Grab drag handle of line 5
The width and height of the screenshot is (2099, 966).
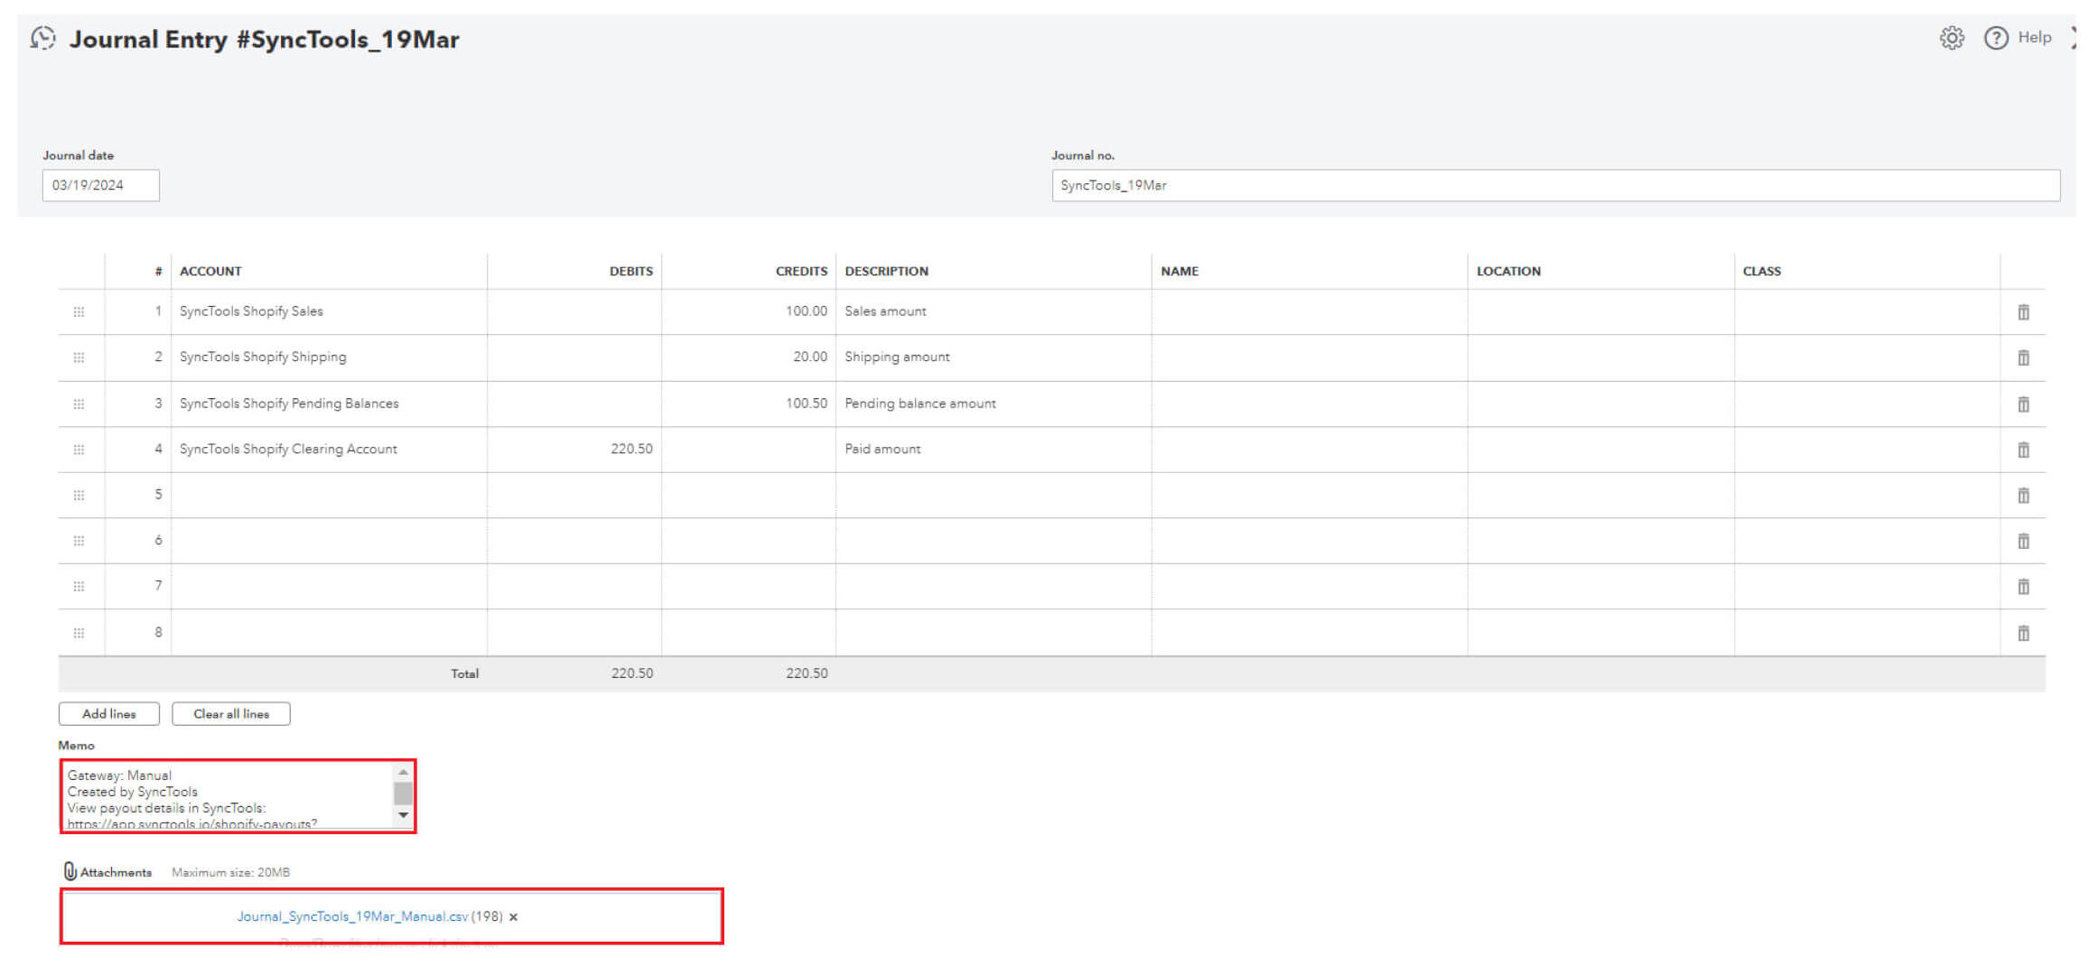(x=79, y=496)
